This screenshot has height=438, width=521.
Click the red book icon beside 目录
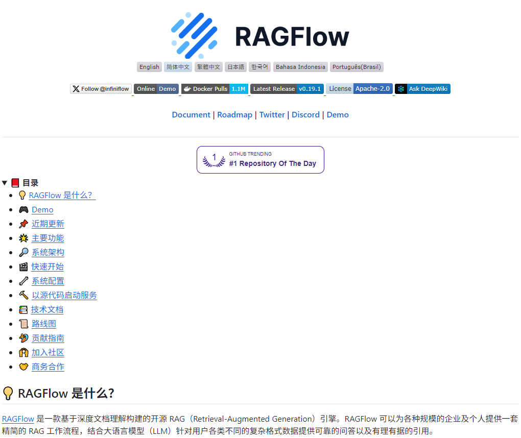[15, 183]
